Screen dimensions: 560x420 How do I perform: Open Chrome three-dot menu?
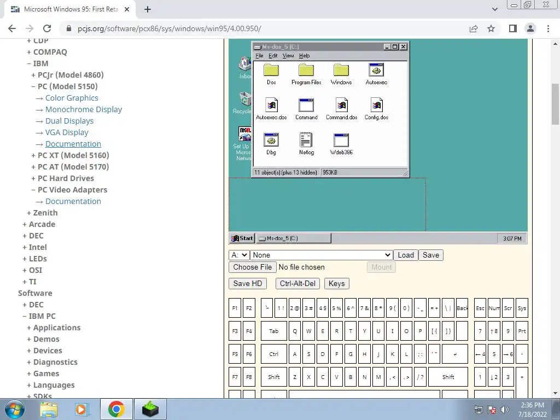pyautogui.click(x=548, y=28)
